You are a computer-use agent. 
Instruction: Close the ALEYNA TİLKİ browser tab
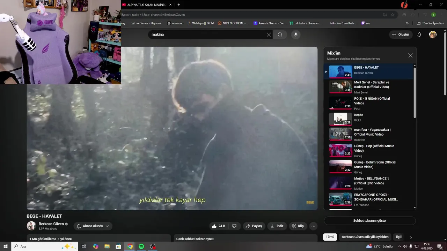tap(170, 5)
